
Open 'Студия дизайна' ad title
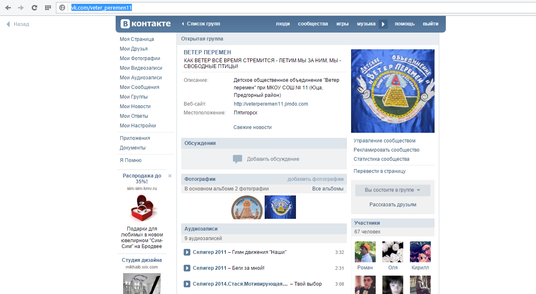[142, 260]
